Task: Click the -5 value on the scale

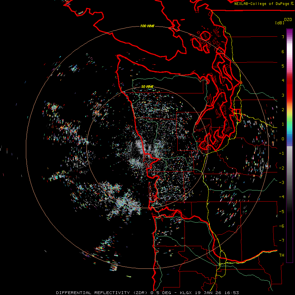Action: click(282, 211)
